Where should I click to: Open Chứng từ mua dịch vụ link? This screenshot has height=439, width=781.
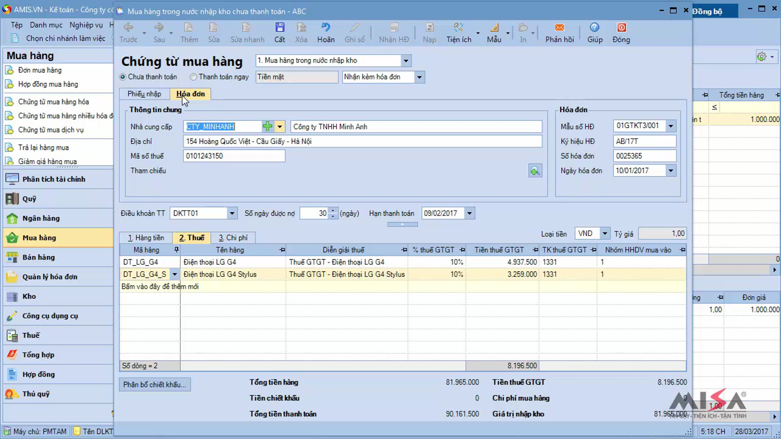(x=51, y=130)
